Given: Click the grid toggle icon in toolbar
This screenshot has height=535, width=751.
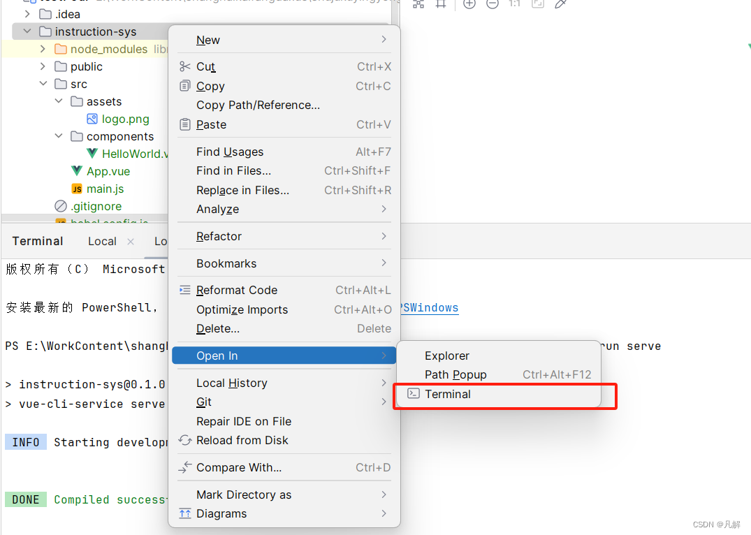Looking at the screenshot, I should (441, 3).
